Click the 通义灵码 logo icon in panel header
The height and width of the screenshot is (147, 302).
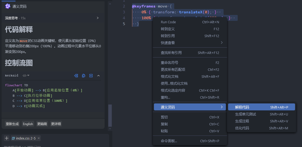pos(8,6)
